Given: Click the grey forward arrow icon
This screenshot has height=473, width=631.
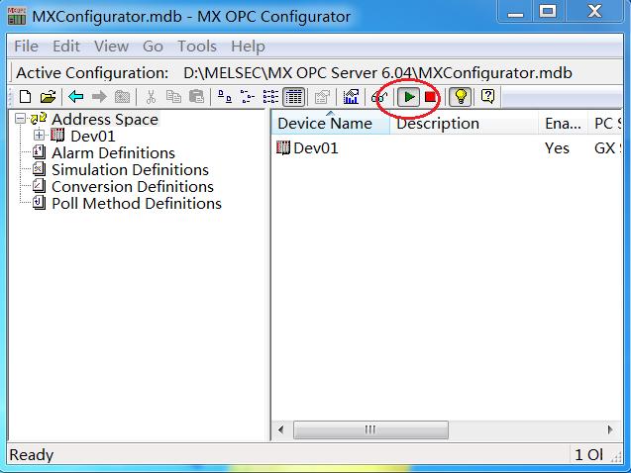Looking at the screenshot, I should [x=99, y=97].
